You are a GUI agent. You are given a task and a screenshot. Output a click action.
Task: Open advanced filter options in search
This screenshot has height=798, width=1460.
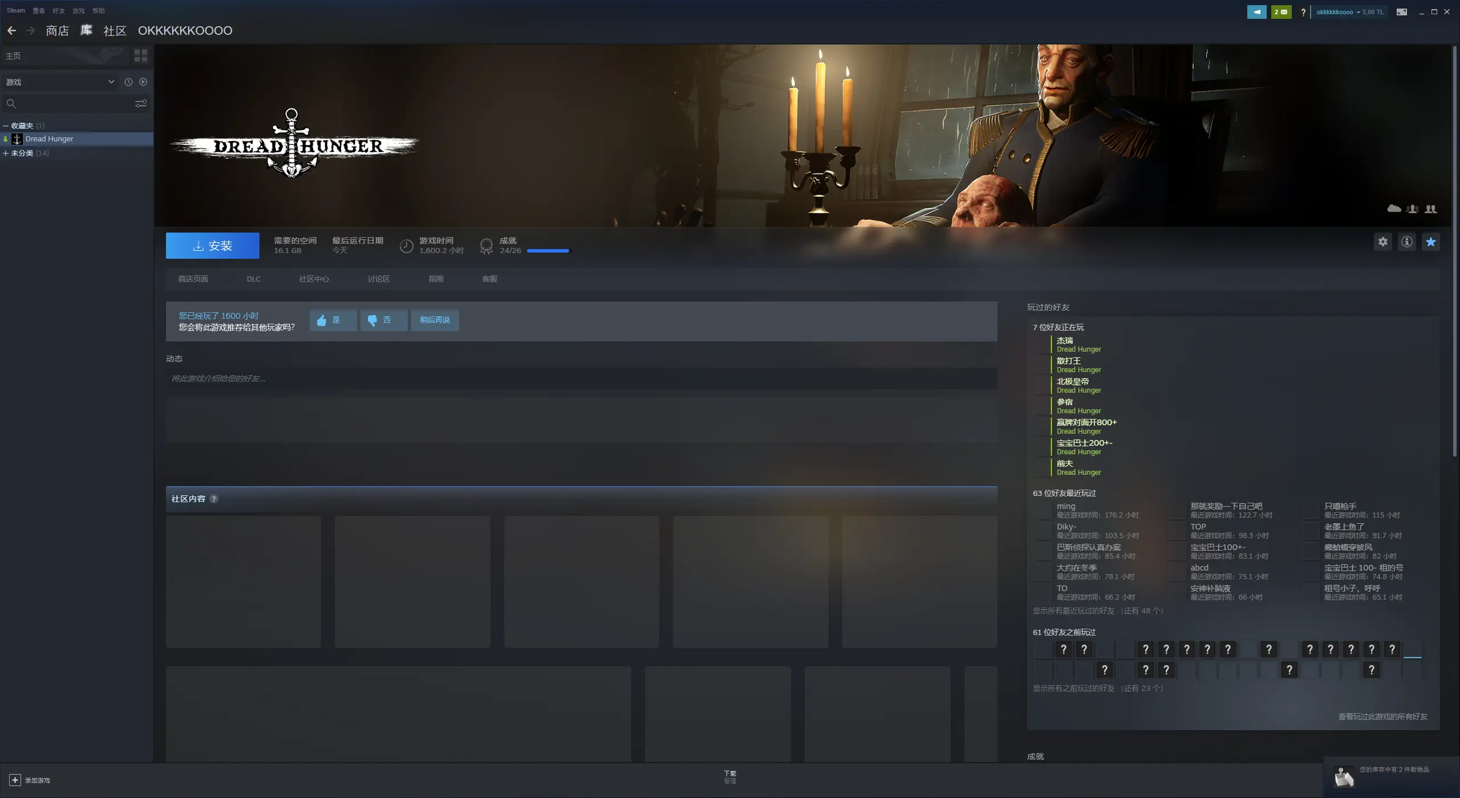click(x=141, y=103)
